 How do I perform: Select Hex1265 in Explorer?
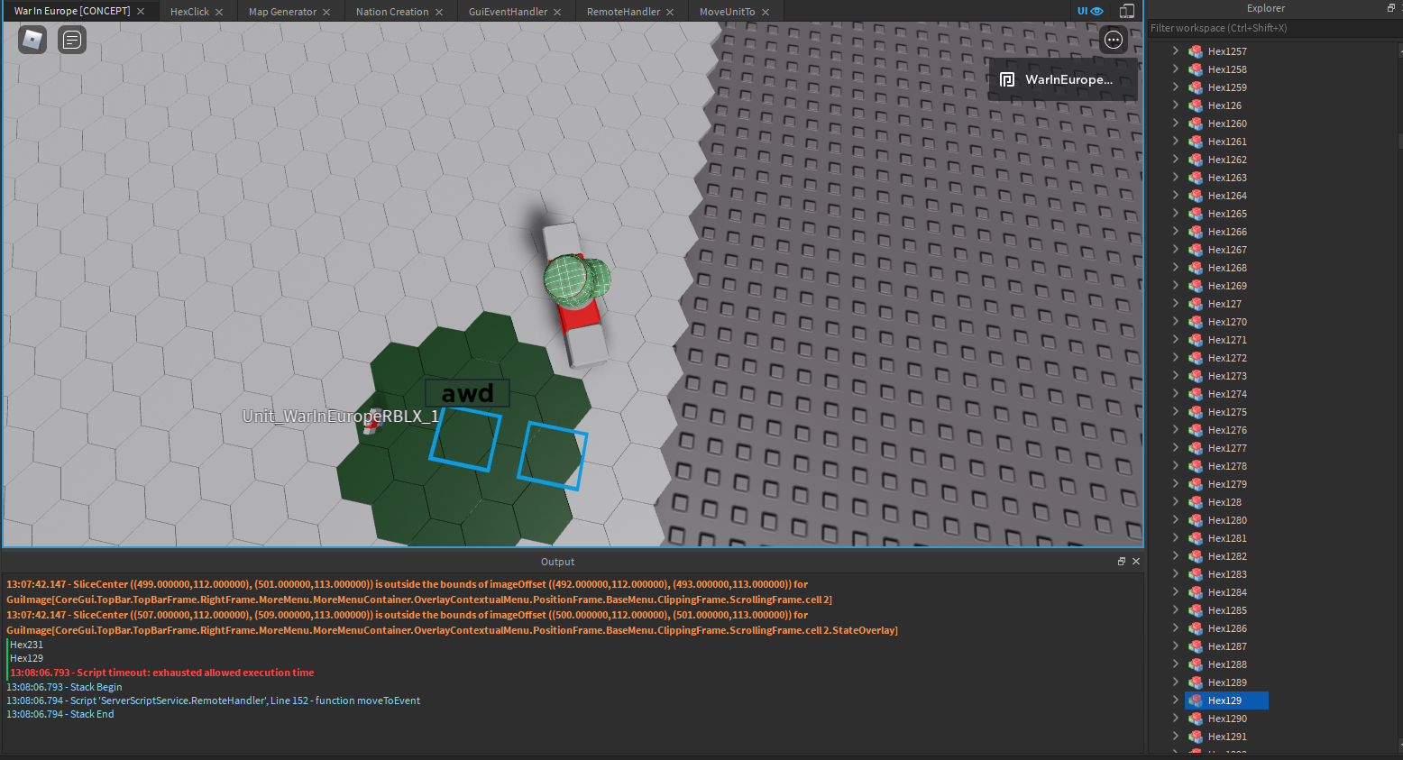click(x=1227, y=214)
